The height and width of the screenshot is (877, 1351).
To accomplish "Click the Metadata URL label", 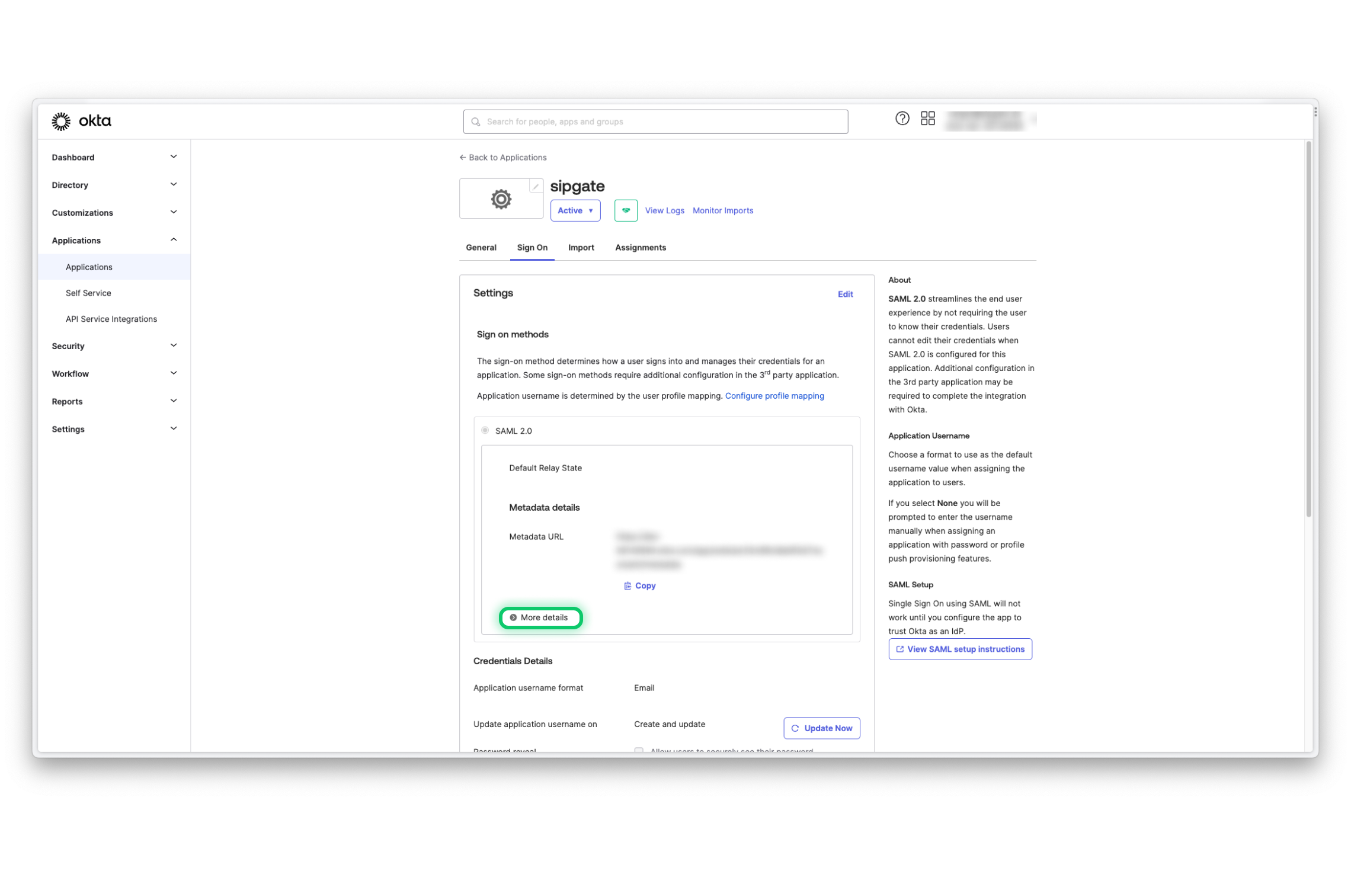I will (x=536, y=537).
